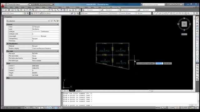The image size is (200, 112).
Task: Click the Help question mark icon in Standard toolbar
Action: coord(79,10)
